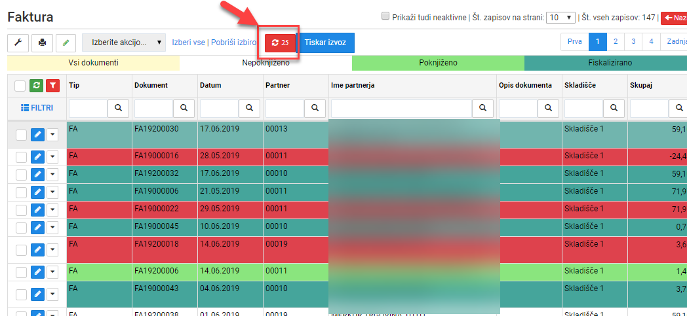This screenshot has width=687, height=316.
Task: Click green refresh icon in table header
Action: [x=36, y=86]
